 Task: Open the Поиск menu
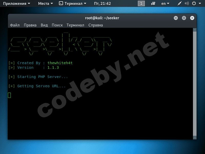[x=57, y=25]
